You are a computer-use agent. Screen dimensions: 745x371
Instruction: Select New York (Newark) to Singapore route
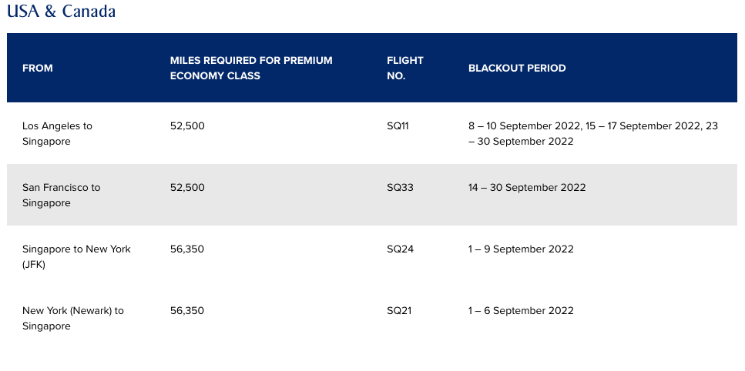[73, 319]
